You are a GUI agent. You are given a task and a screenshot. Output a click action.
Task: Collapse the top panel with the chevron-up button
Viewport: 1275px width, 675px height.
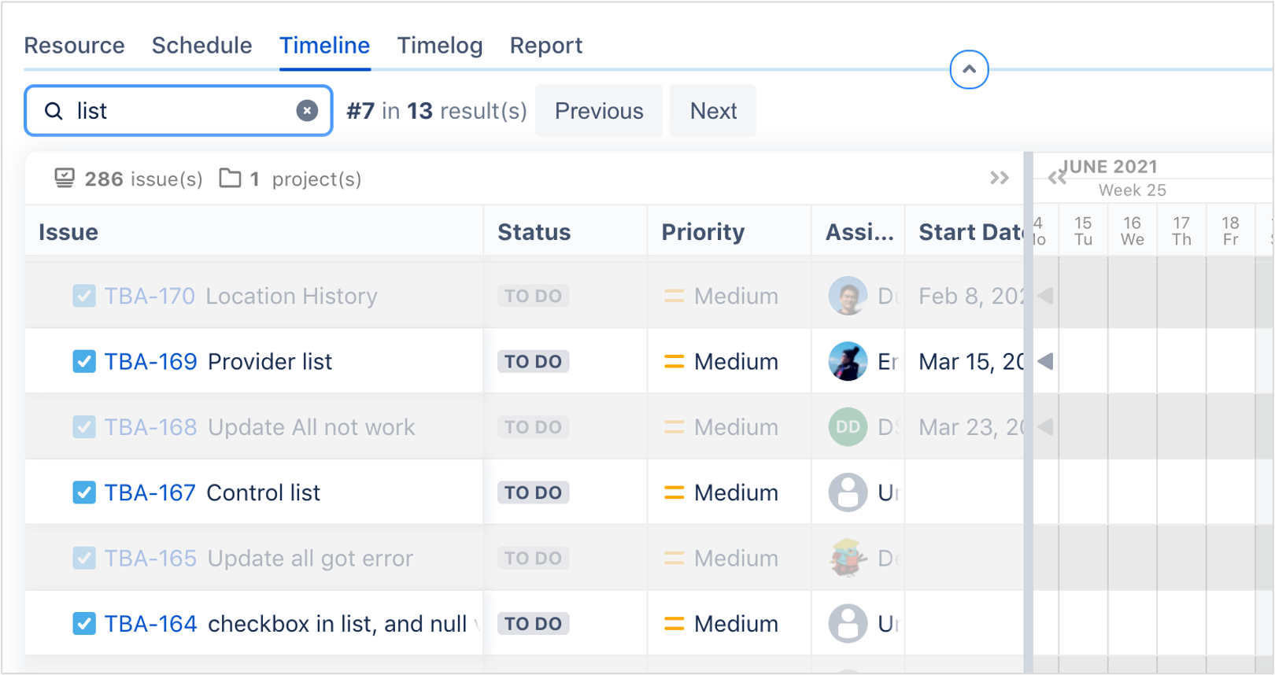pos(969,70)
